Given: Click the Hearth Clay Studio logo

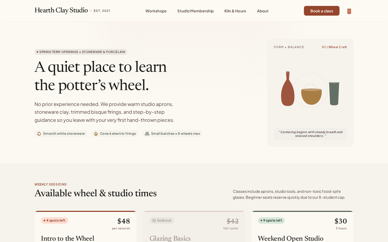Looking at the screenshot, I should pos(61,10).
